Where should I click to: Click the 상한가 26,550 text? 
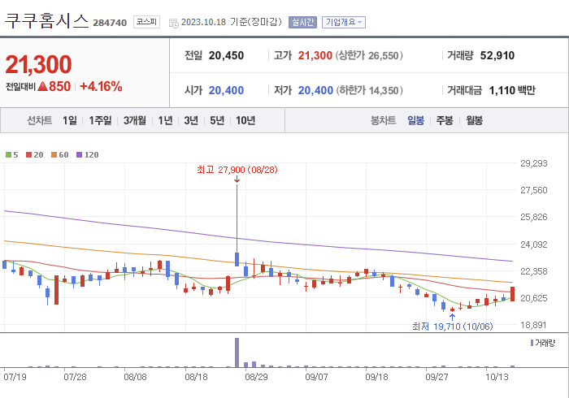(369, 55)
